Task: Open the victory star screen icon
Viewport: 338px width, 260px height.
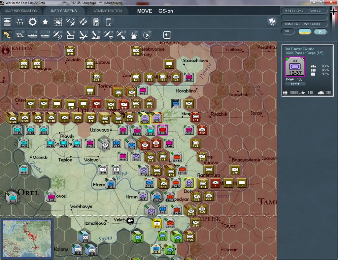Action: 45,22
